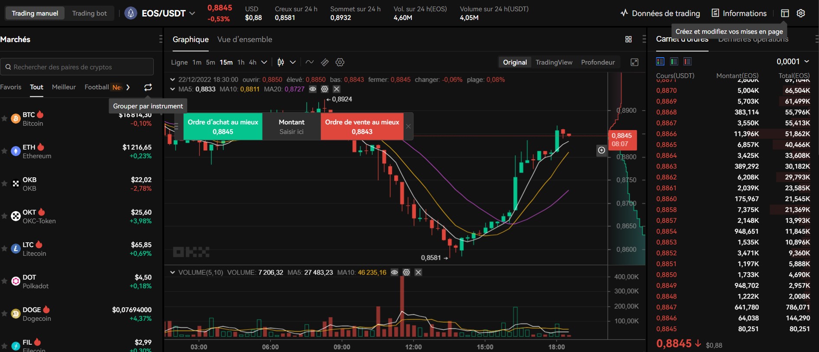This screenshot has width=819, height=352.
Task: Click the crosshair plus icon on price axis
Action: click(x=602, y=150)
